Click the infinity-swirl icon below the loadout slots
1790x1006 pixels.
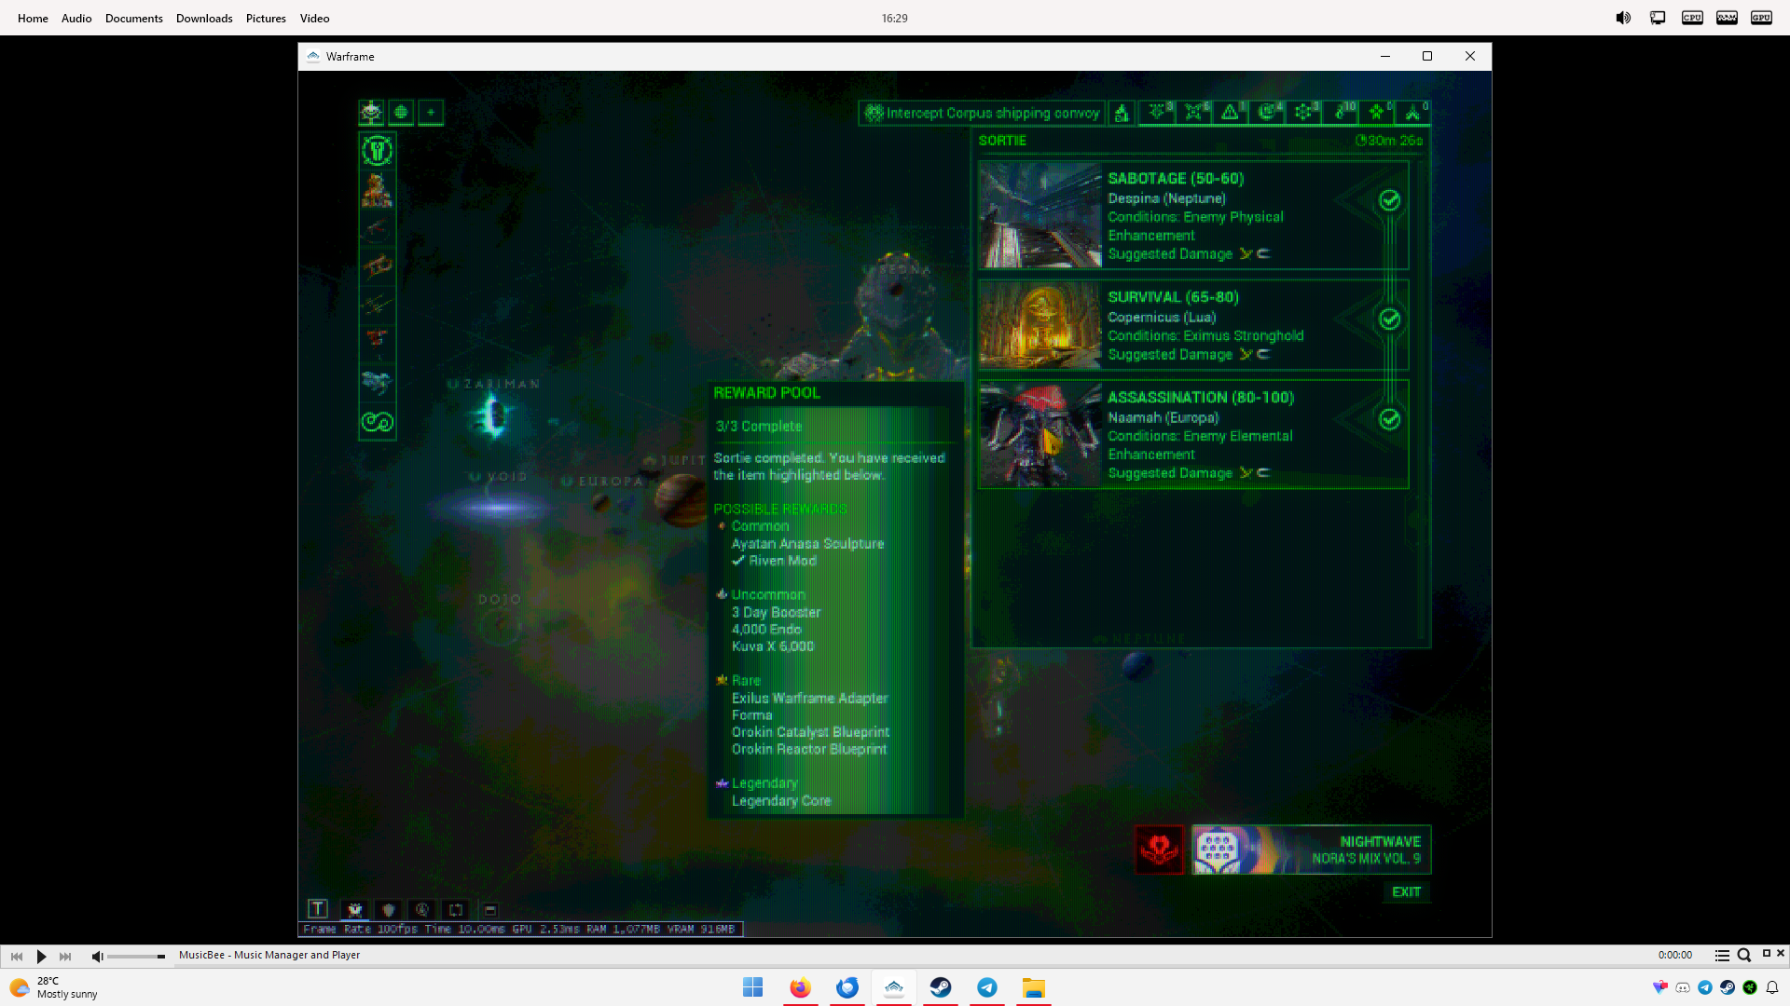[x=377, y=422]
